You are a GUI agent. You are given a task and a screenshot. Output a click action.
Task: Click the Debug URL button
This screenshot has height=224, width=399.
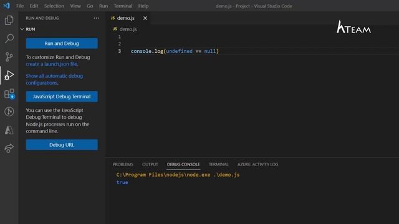[x=62, y=145]
